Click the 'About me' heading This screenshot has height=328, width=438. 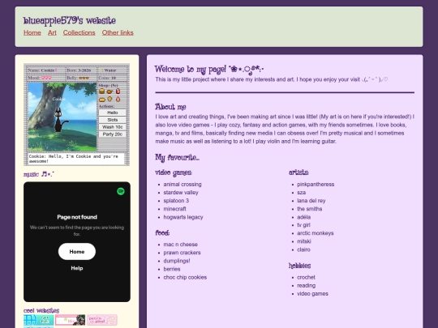click(x=170, y=107)
